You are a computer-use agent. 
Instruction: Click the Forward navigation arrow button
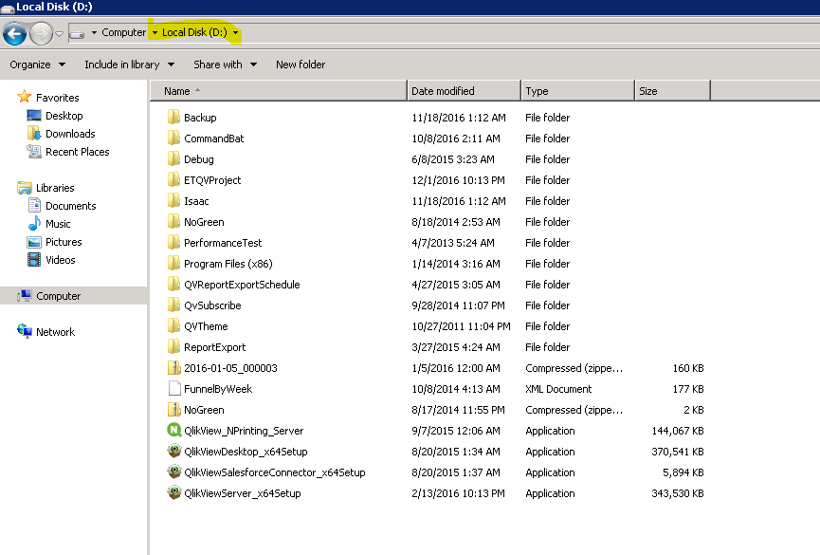[x=41, y=34]
